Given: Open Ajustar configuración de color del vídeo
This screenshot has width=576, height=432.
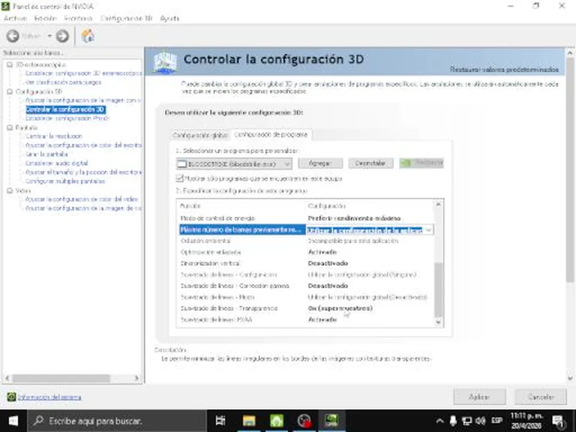Looking at the screenshot, I should (82, 199).
